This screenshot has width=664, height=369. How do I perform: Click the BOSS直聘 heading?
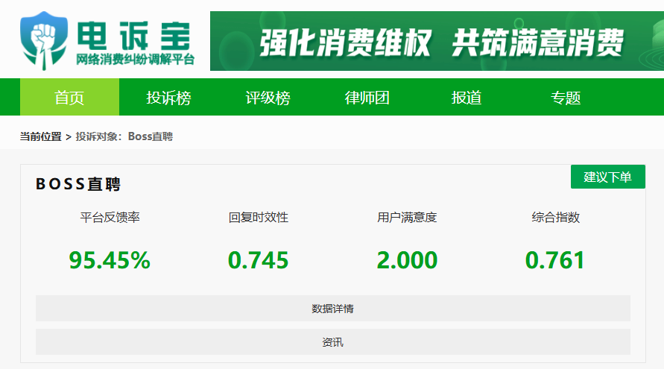pos(78,184)
